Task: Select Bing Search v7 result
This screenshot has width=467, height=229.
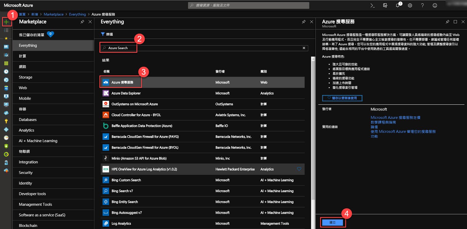Action: click(x=203, y=191)
